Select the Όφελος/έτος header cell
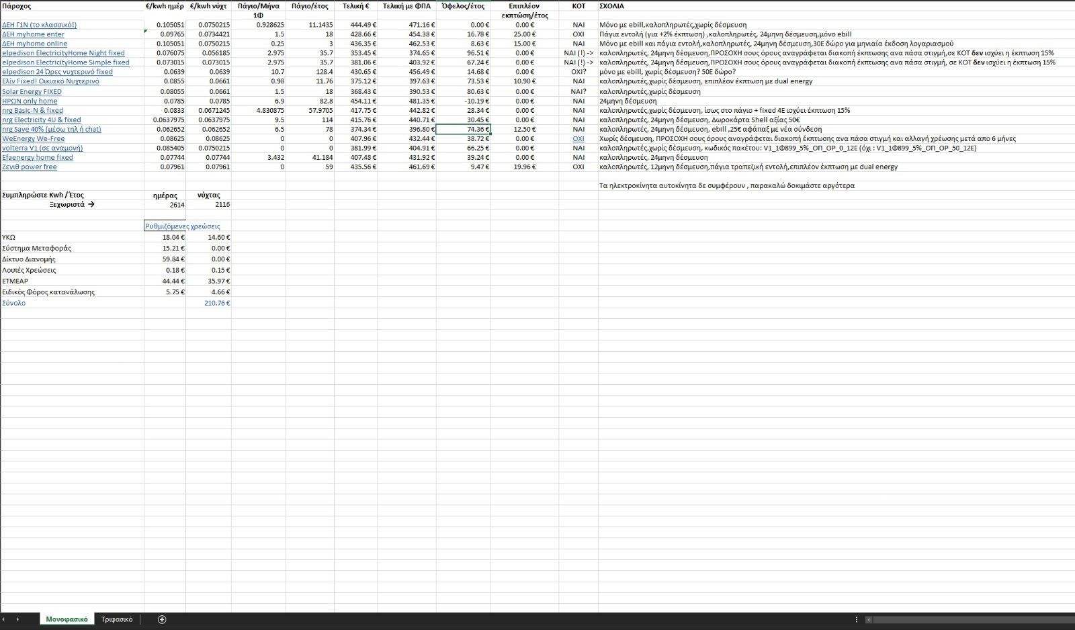 point(464,6)
